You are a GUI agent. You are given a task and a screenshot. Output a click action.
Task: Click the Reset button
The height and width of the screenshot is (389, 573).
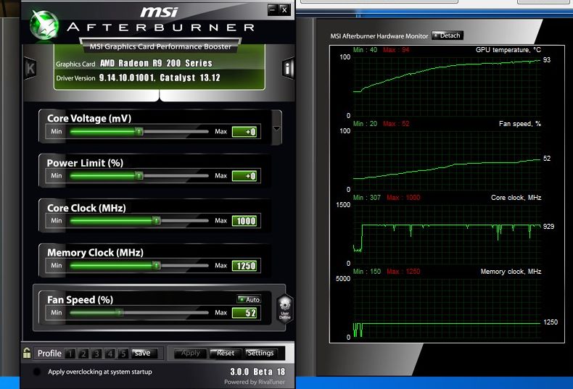coord(225,353)
